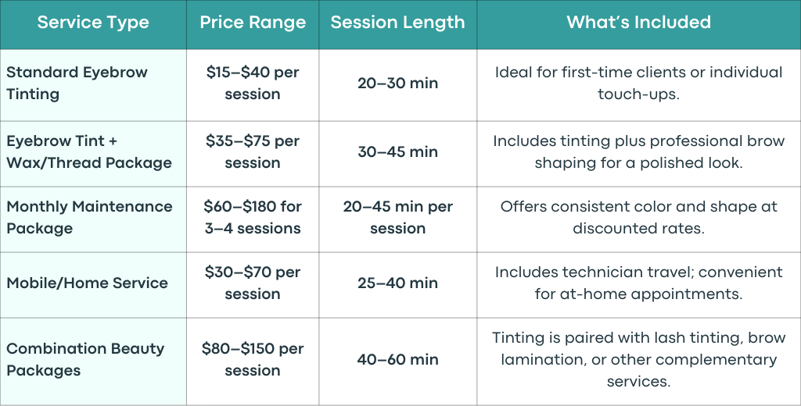Viewport: 801px width, 406px height.
Task: Click the $30–$70 per session price
Action: point(253,283)
